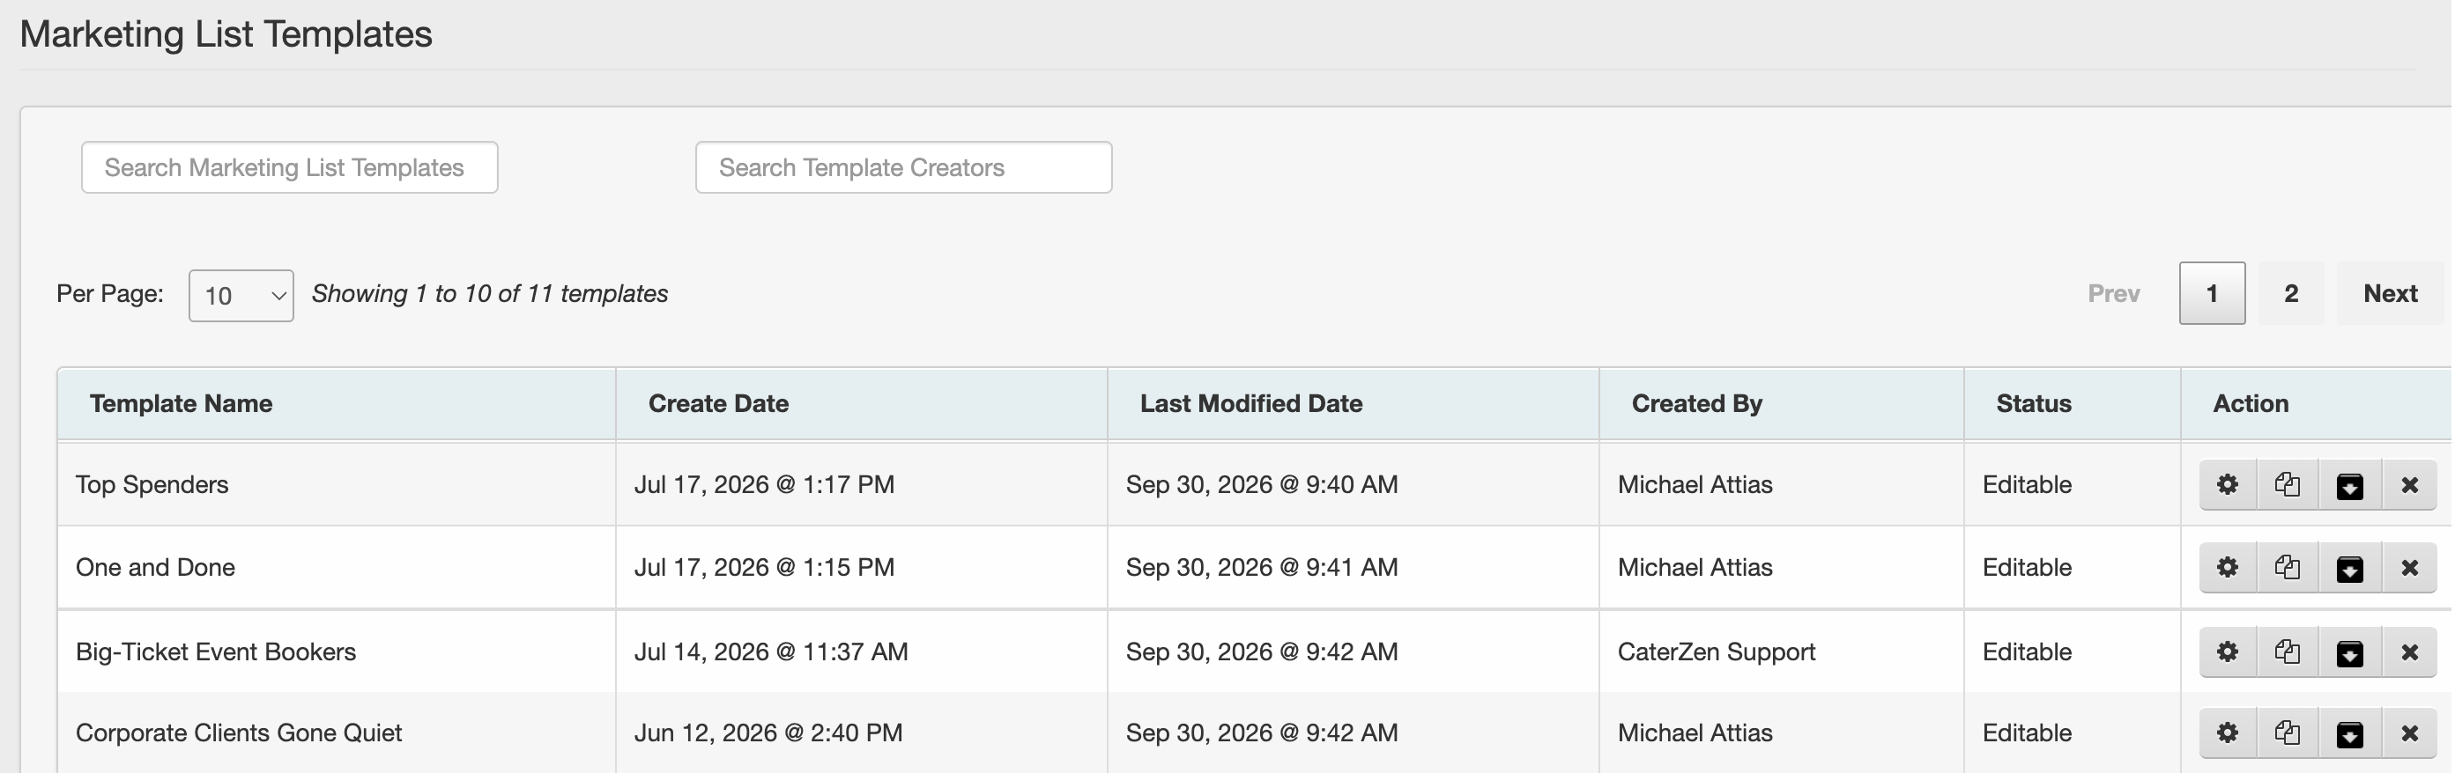Focus the Search Marketing List Templates field

point(290,167)
